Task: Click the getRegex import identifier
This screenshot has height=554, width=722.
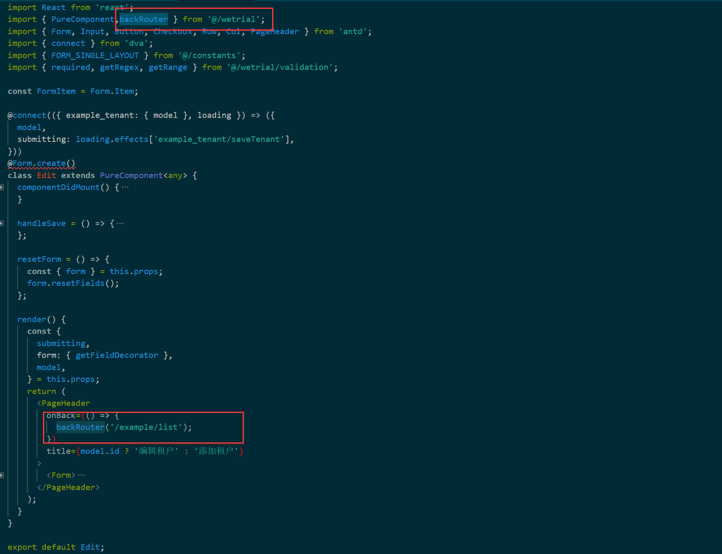Action: coord(120,67)
